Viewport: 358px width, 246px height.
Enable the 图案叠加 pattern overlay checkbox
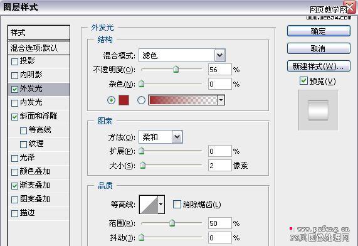14,200
